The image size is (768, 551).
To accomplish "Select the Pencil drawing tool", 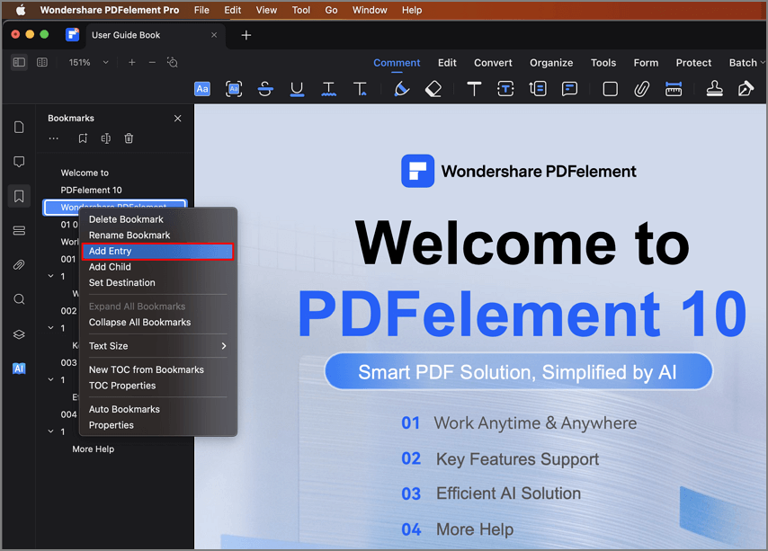I will 401,89.
